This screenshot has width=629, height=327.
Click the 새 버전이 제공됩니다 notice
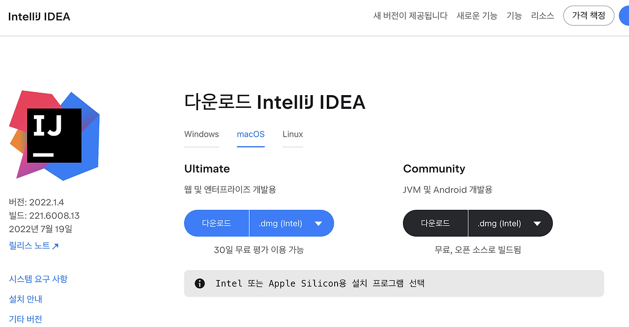410,15
